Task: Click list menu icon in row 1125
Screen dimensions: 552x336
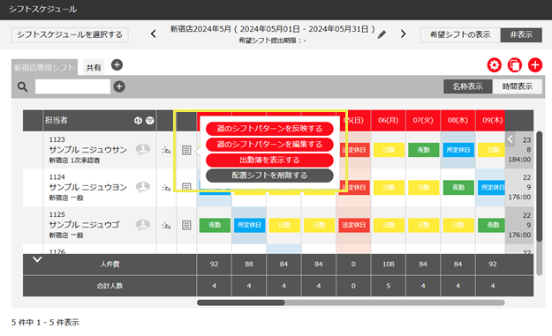Action: [186, 225]
